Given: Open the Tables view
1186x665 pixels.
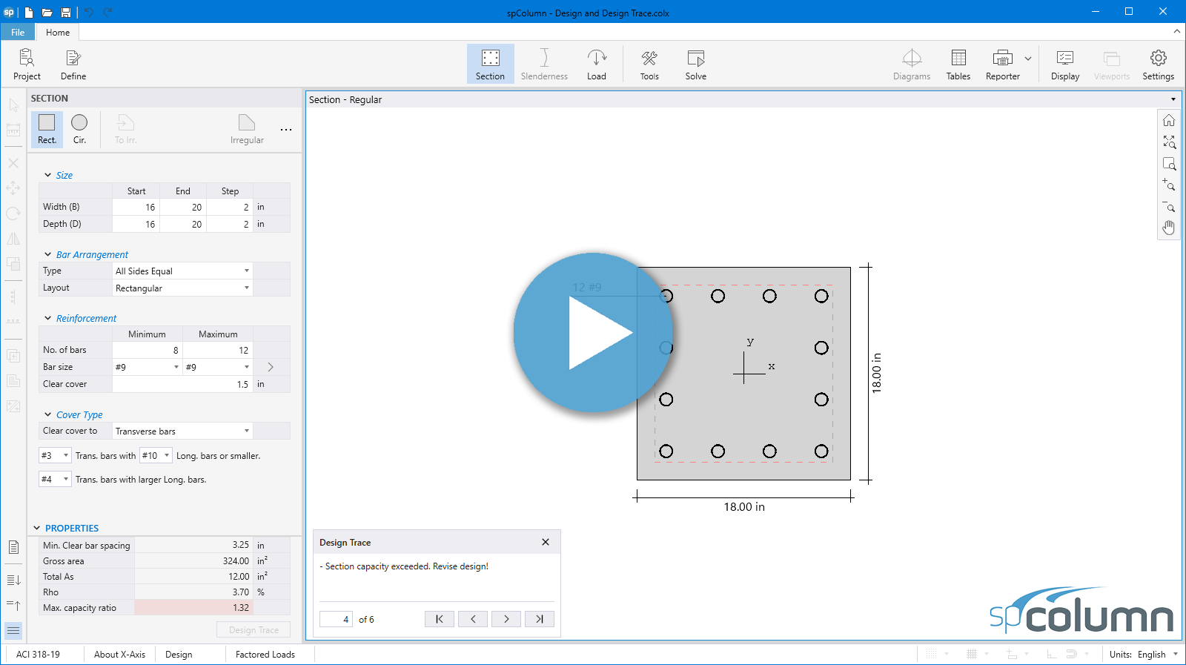Looking at the screenshot, I should click(958, 64).
